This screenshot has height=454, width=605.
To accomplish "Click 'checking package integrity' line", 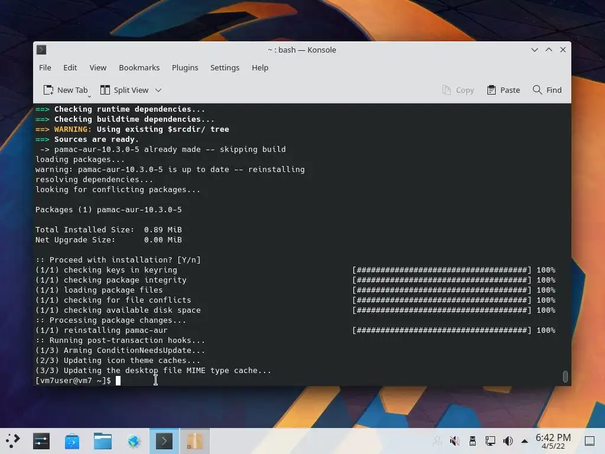I will click(111, 280).
